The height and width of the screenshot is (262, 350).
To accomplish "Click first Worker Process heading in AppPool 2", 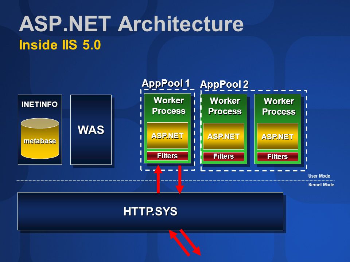I will click(225, 106).
